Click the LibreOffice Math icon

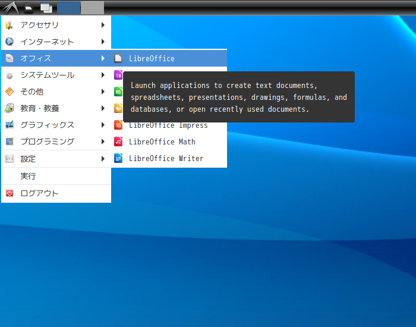pos(118,142)
